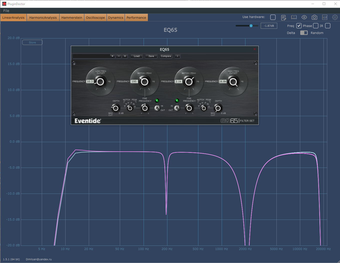The image size is (340, 263).
Task: Switch to HarmonicAnalysis tab
Action: click(x=43, y=17)
